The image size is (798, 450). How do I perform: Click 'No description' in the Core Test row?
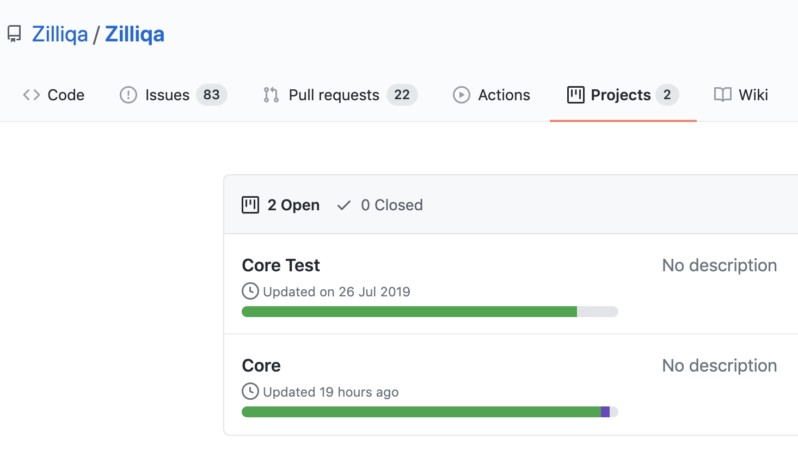point(719,265)
